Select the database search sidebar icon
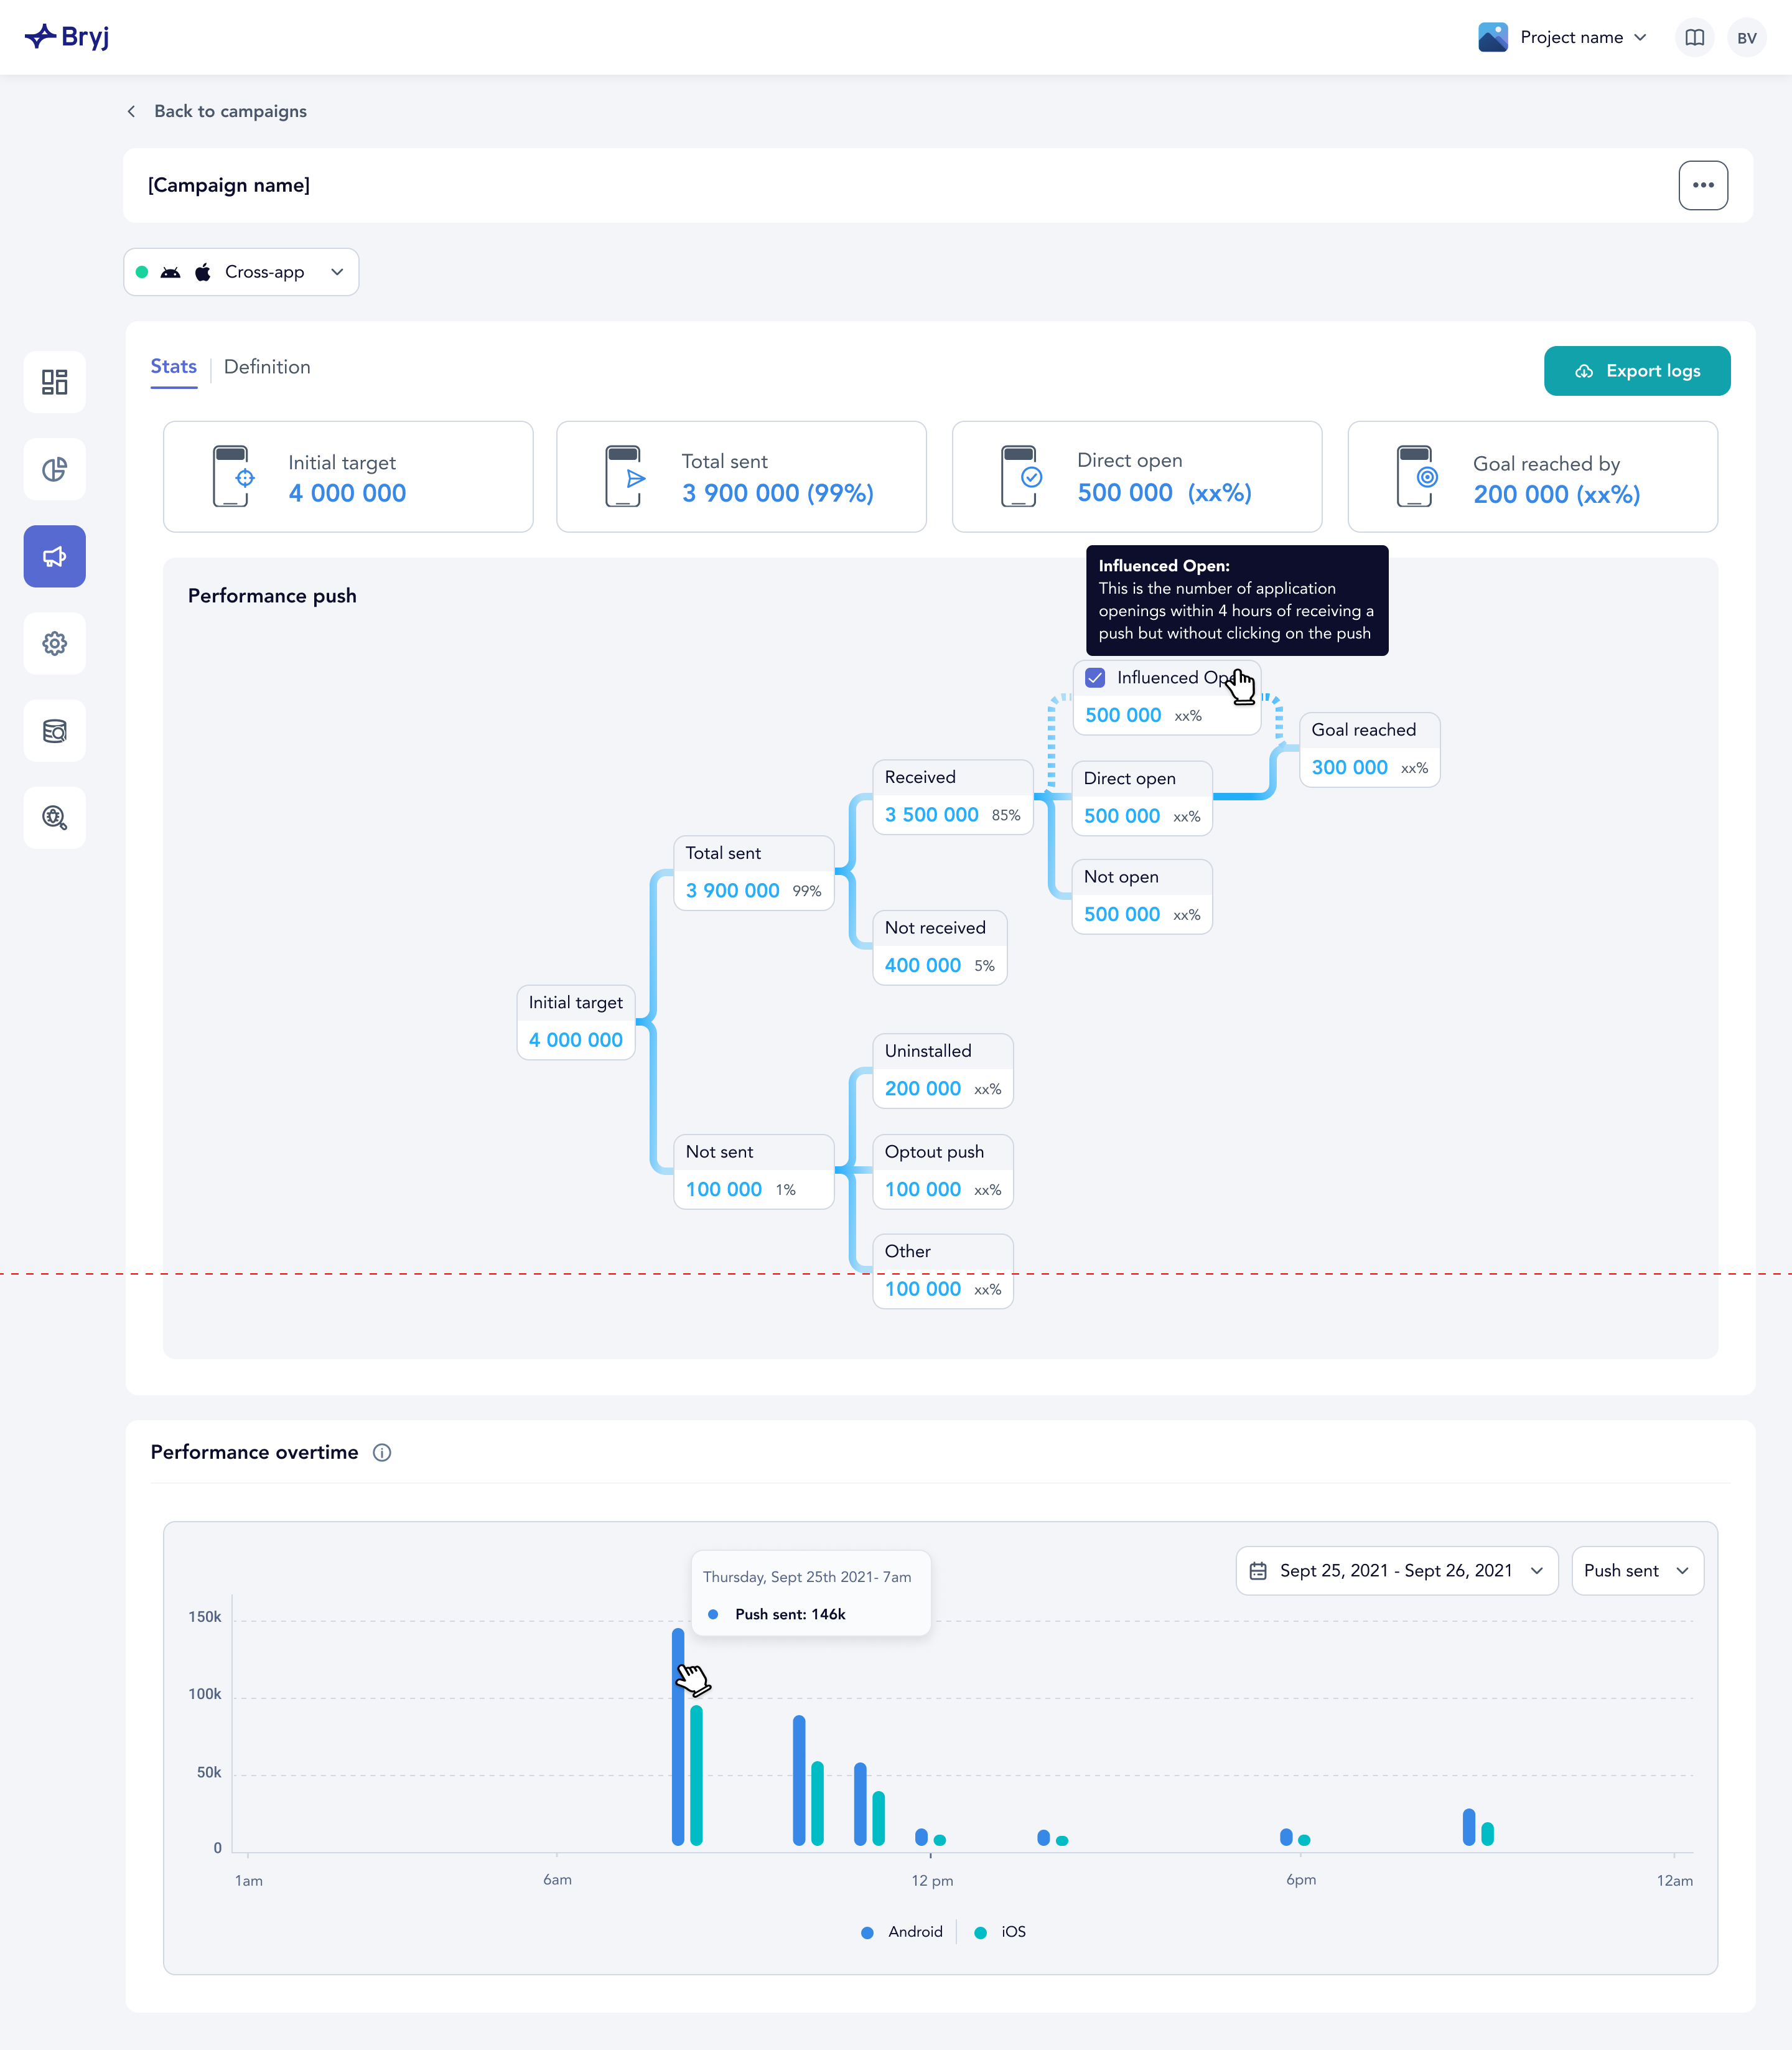 (x=54, y=730)
